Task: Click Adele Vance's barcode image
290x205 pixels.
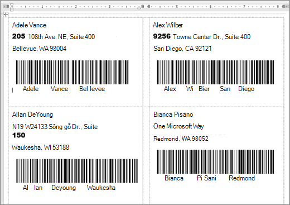Action: click(x=72, y=72)
